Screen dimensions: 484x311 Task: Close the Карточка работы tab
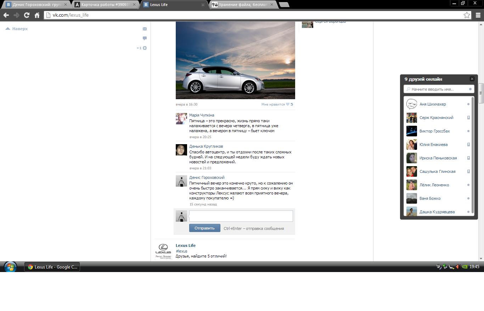click(x=134, y=5)
